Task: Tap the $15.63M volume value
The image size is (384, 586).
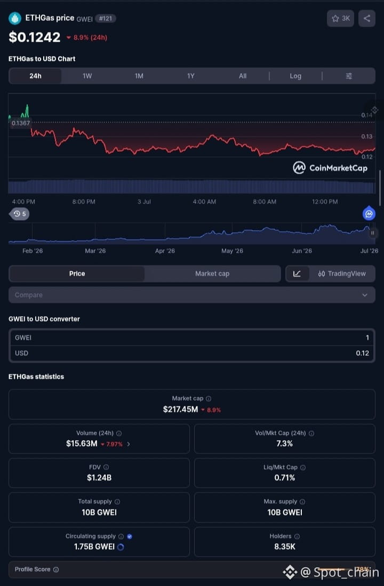Action: click(82, 443)
